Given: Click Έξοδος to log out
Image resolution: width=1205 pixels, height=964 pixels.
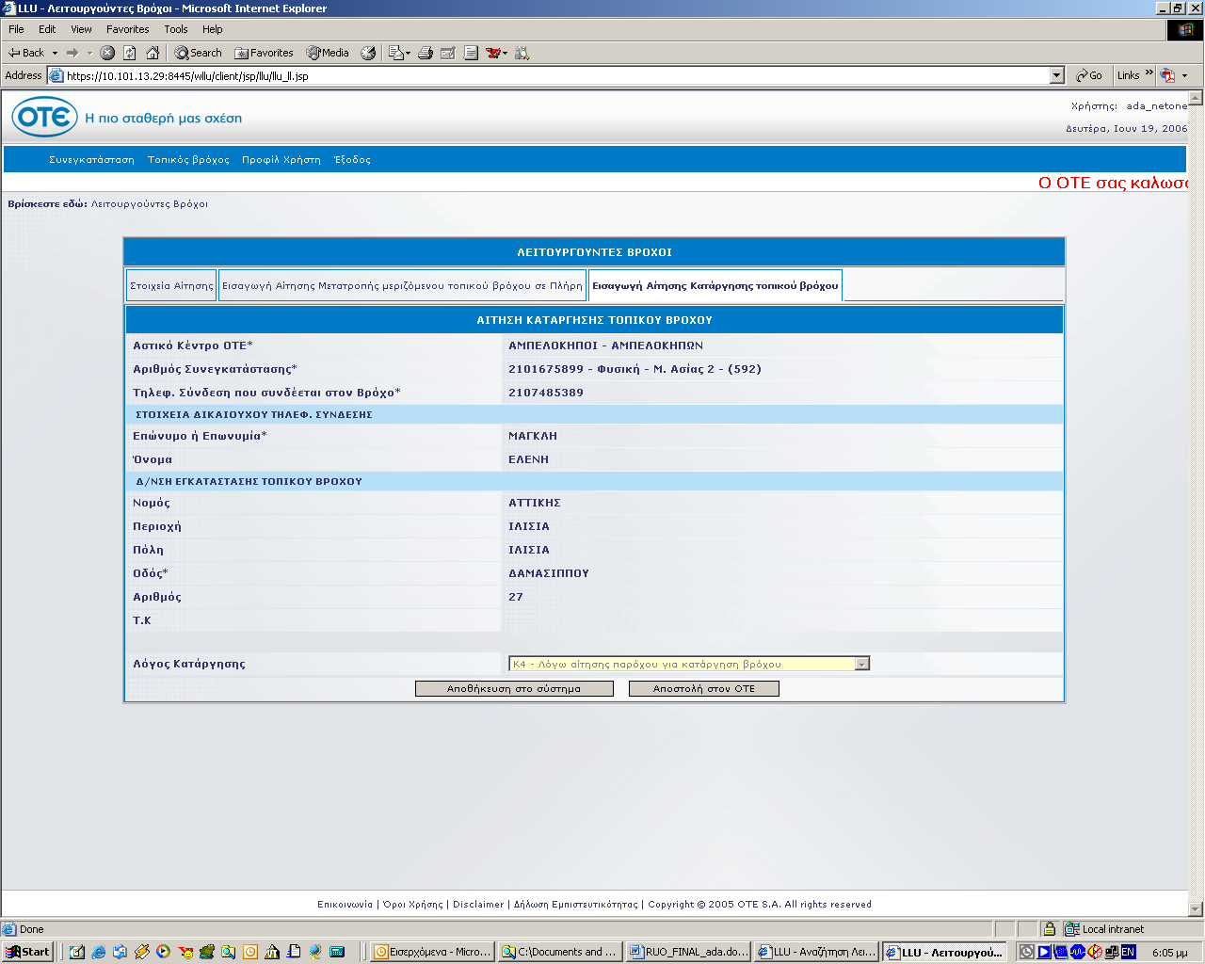Looking at the screenshot, I should [353, 160].
